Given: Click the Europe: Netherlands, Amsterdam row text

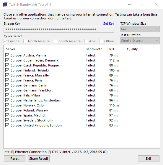Looking at the screenshot, I should coord(35,100).
